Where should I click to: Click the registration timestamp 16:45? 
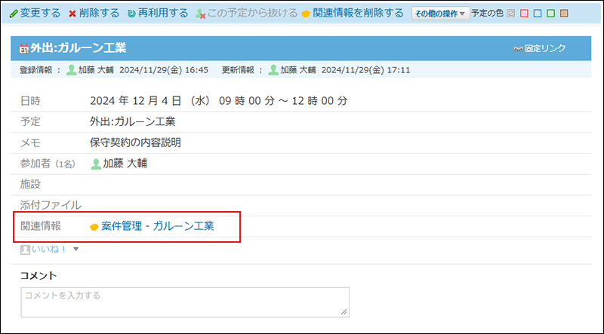196,70
